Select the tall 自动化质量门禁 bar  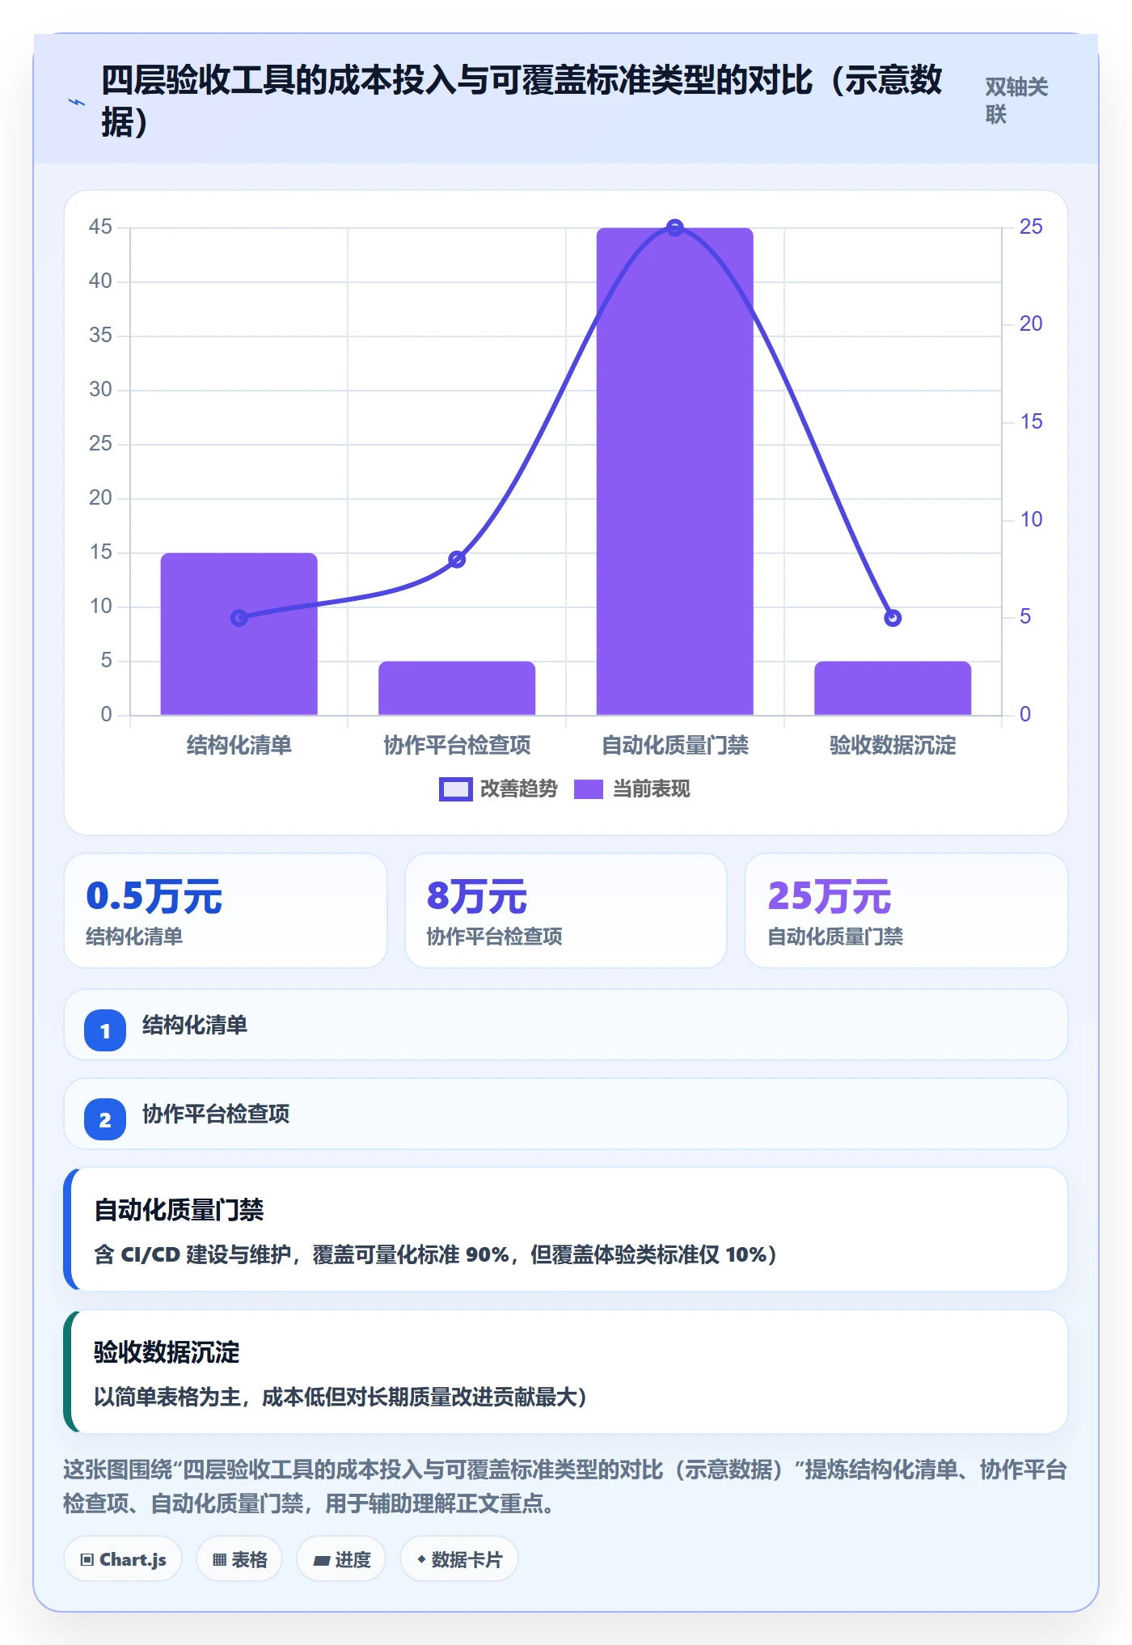point(675,472)
